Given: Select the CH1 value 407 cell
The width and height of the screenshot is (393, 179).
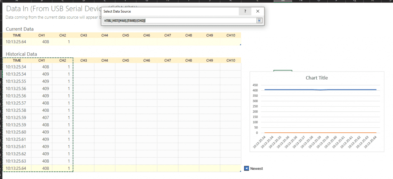Looking at the screenshot, I should click(x=41, y=117).
